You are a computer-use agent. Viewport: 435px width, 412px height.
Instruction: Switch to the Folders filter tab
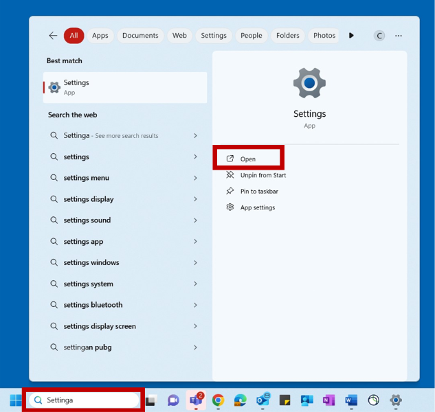click(288, 36)
